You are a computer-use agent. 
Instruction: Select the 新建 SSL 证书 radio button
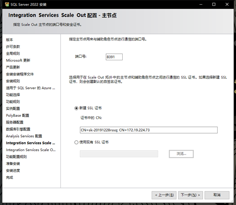pos(76,108)
